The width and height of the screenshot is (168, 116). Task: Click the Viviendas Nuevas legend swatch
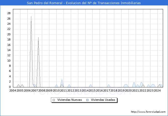point(54,100)
